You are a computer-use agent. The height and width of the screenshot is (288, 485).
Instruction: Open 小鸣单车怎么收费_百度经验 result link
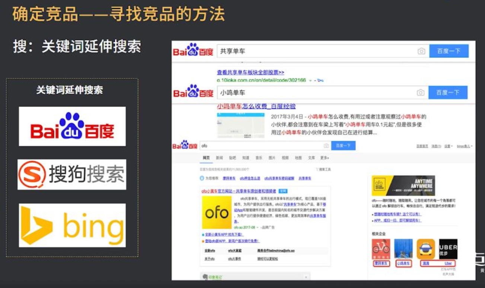point(256,106)
